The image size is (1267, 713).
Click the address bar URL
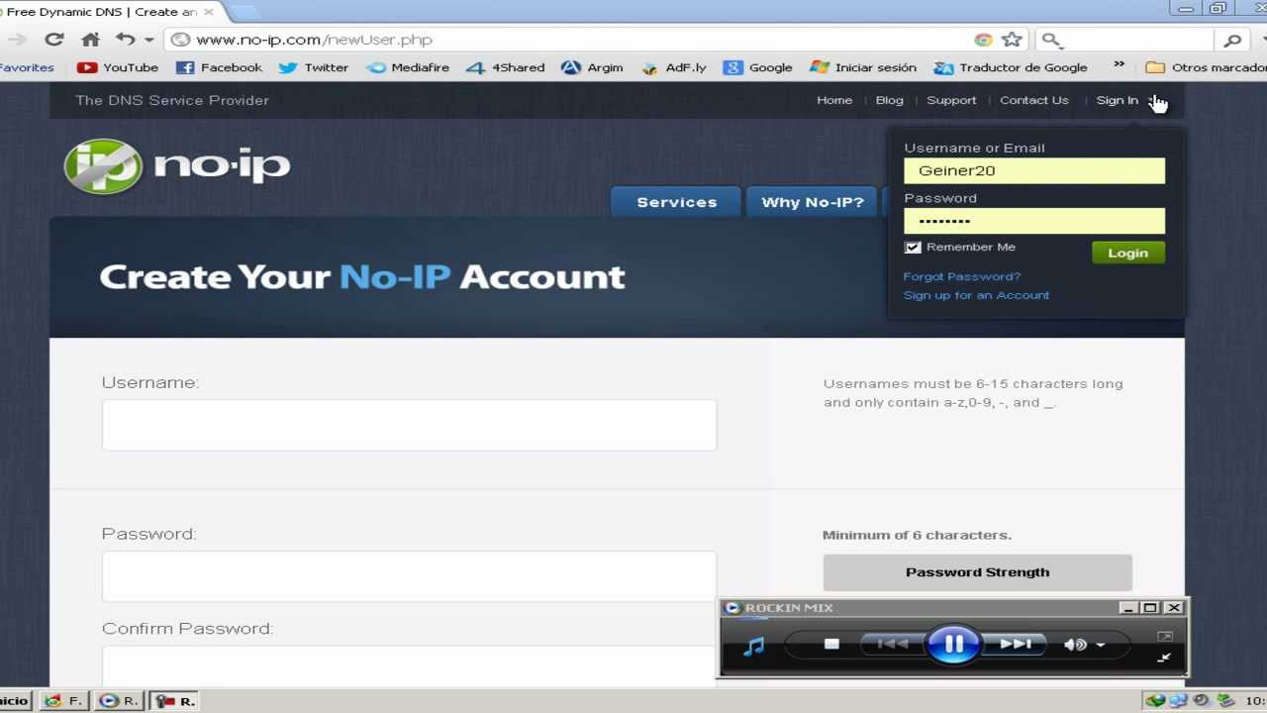[x=314, y=40]
